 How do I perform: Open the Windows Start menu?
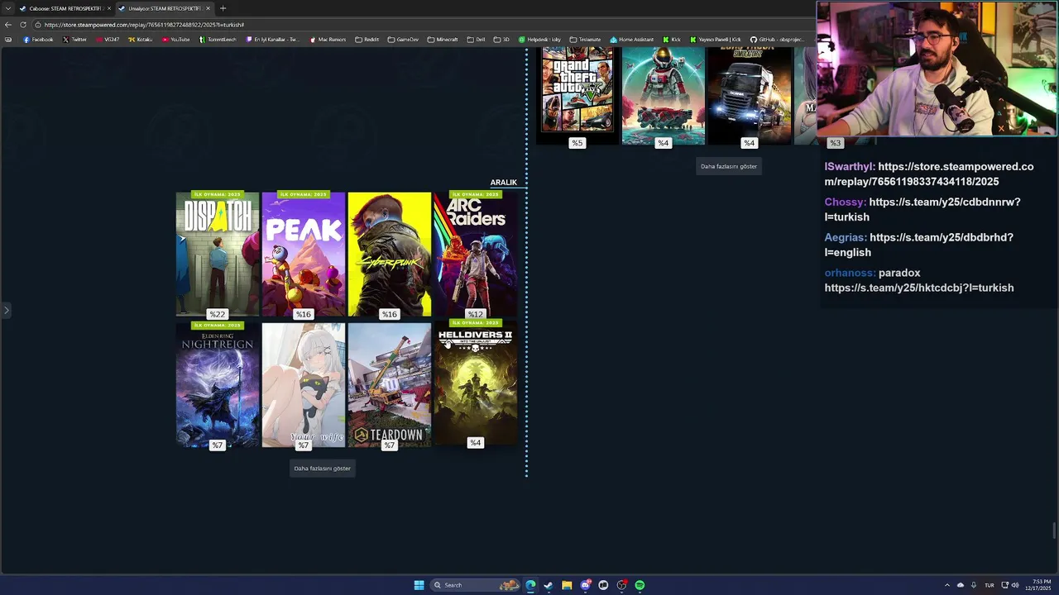(419, 585)
